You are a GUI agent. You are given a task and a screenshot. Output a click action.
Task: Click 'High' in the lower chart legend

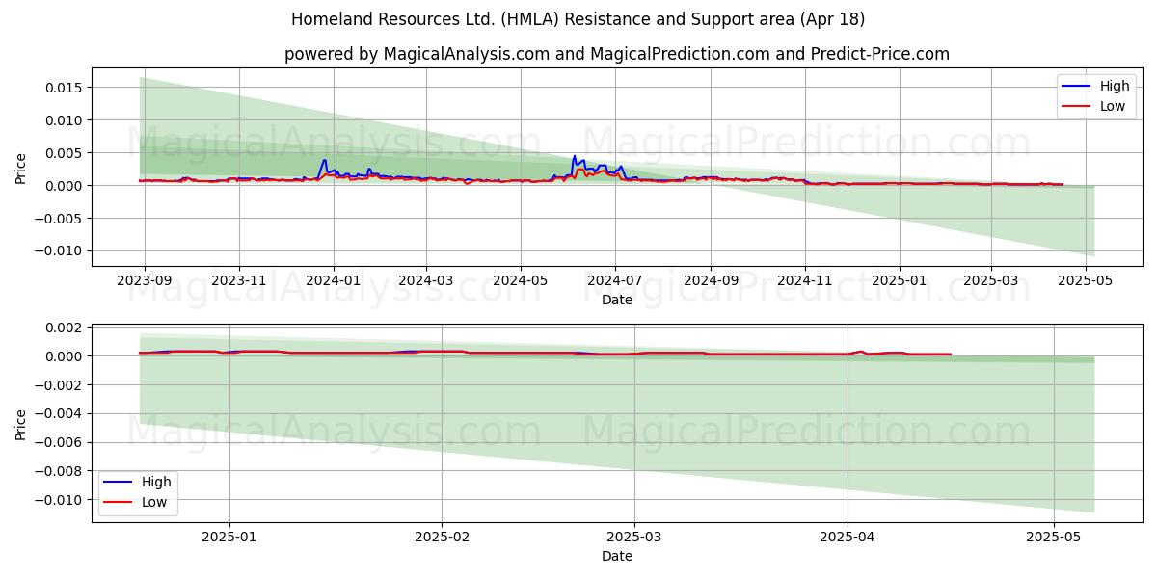[x=156, y=482]
